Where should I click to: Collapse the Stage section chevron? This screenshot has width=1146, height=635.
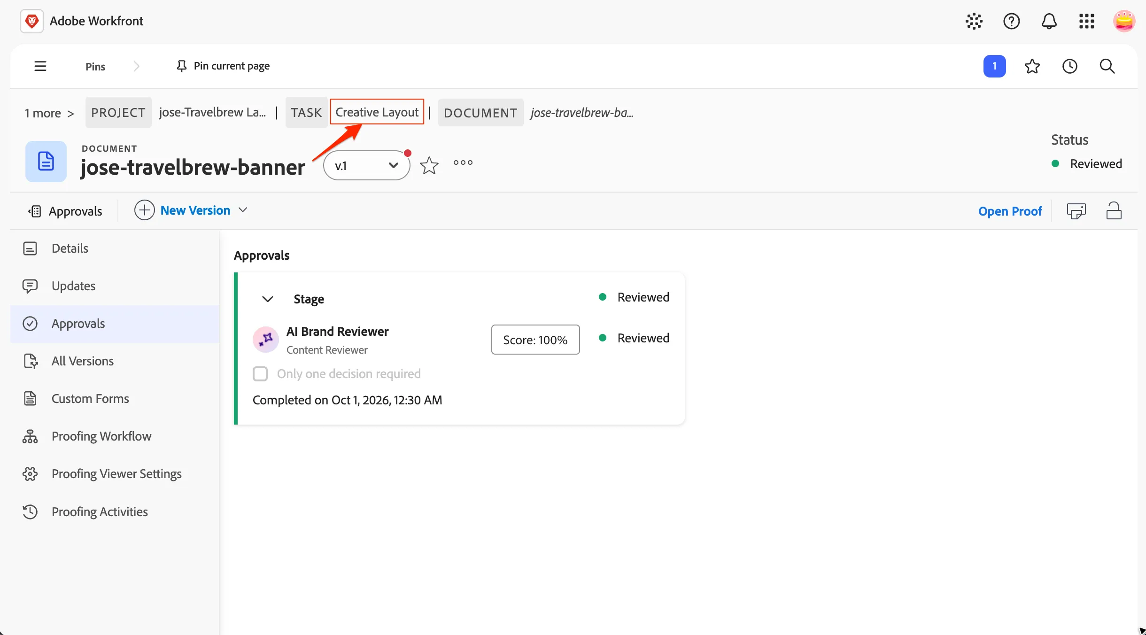[267, 299]
